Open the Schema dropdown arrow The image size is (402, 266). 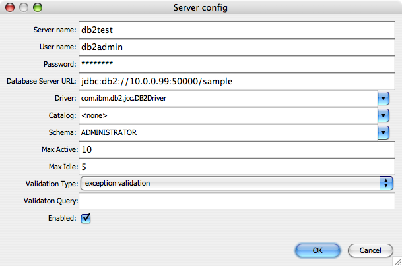(384, 132)
